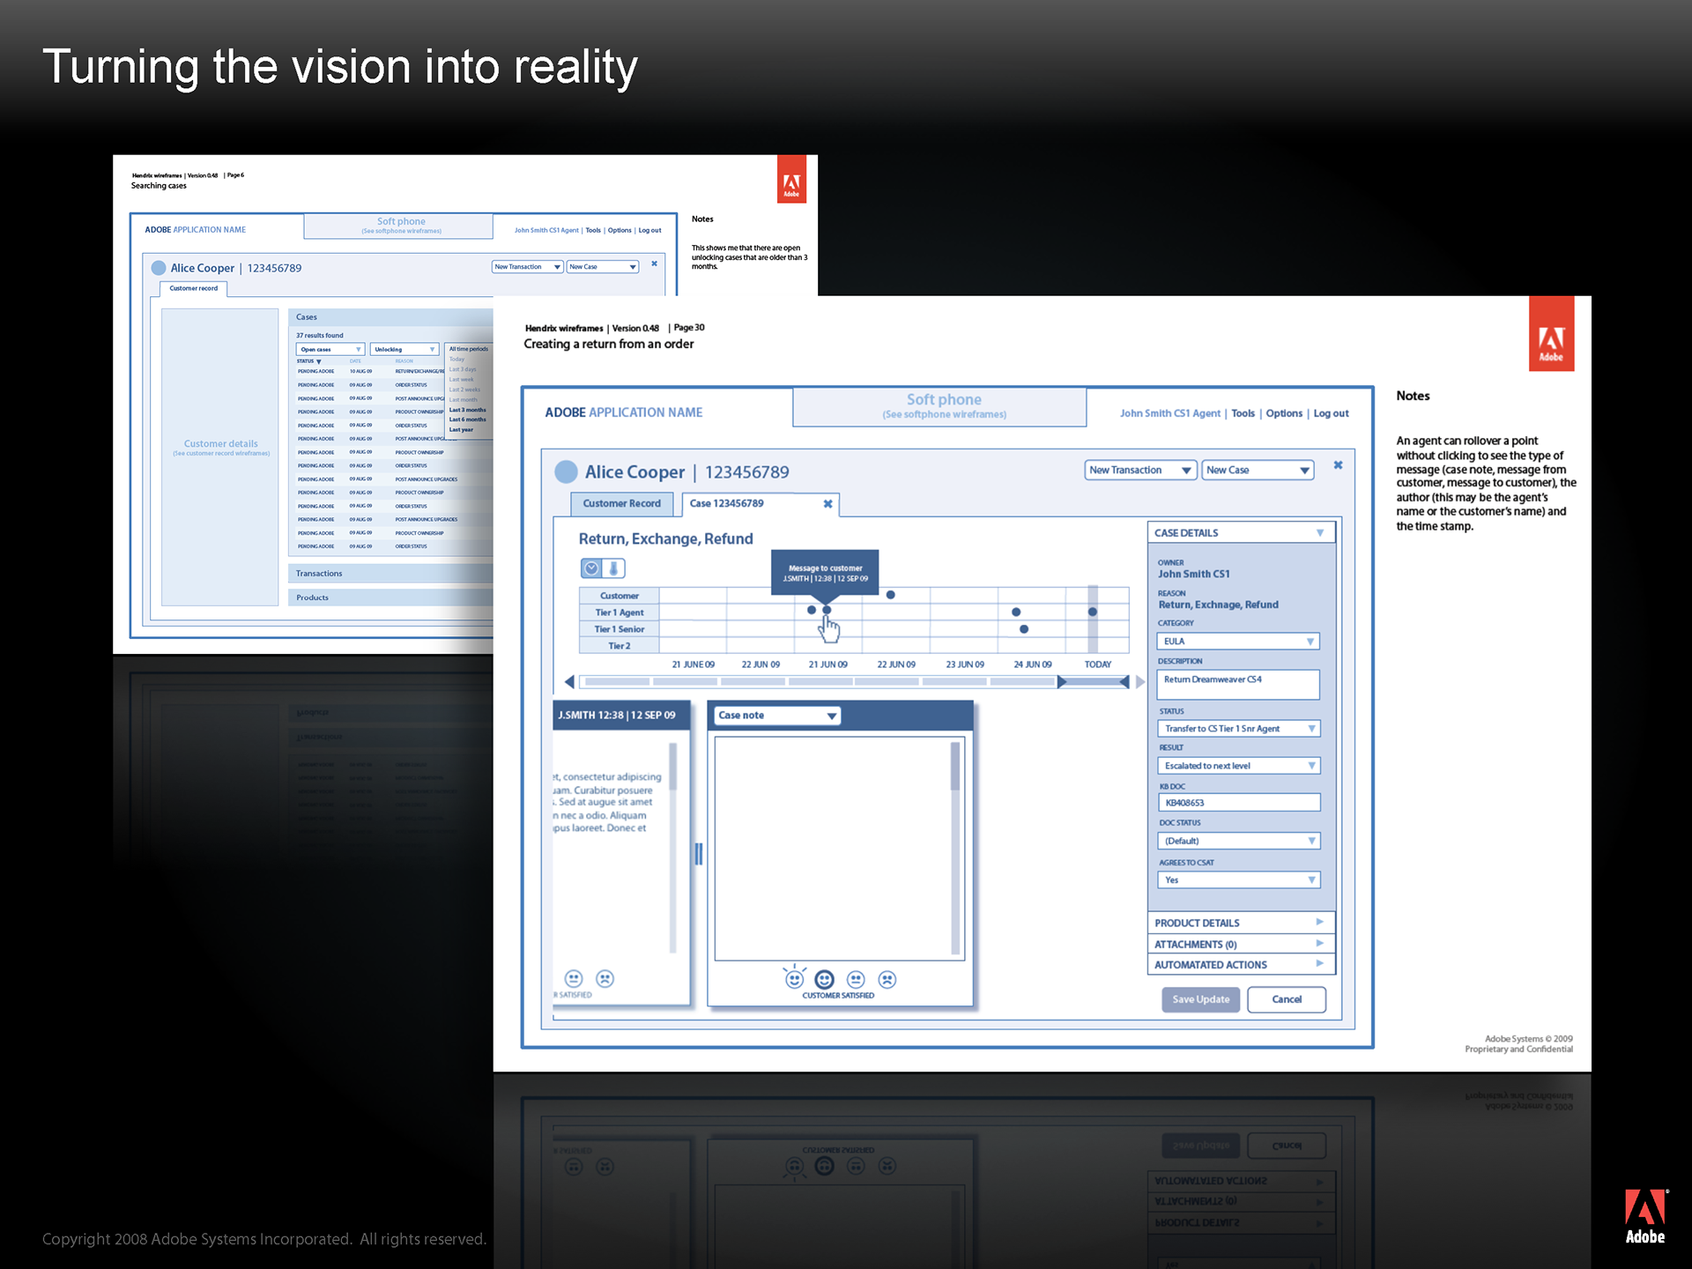Expand the Case note type dropdown

pyautogui.click(x=776, y=716)
